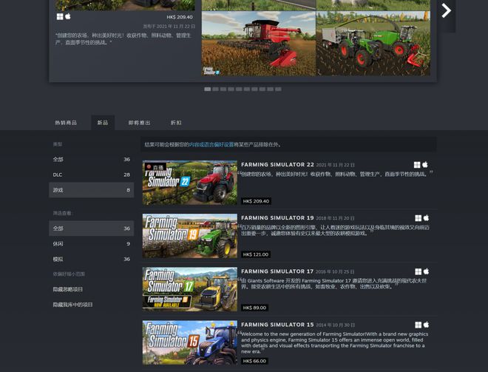Select the 模拟 genre filter
488x372 pixels.
pyautogui.click(x=92, y=259)
